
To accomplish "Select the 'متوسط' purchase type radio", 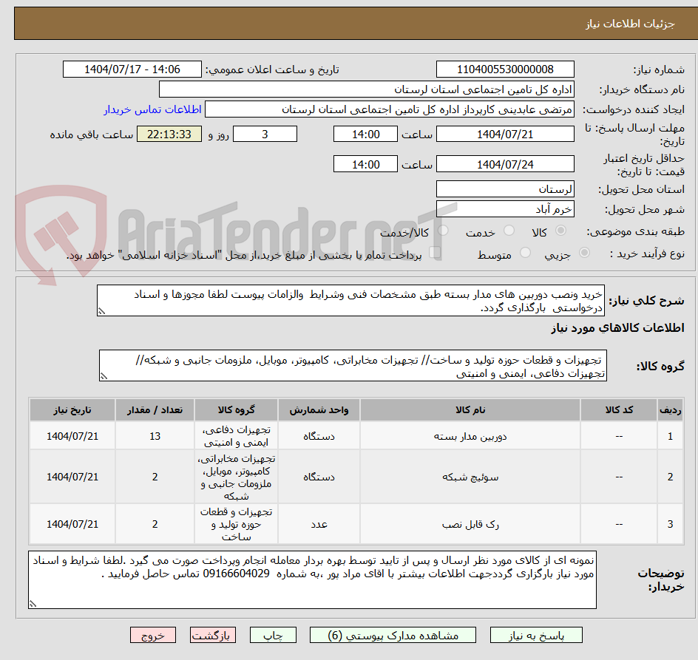I will (x=525, y=253).
